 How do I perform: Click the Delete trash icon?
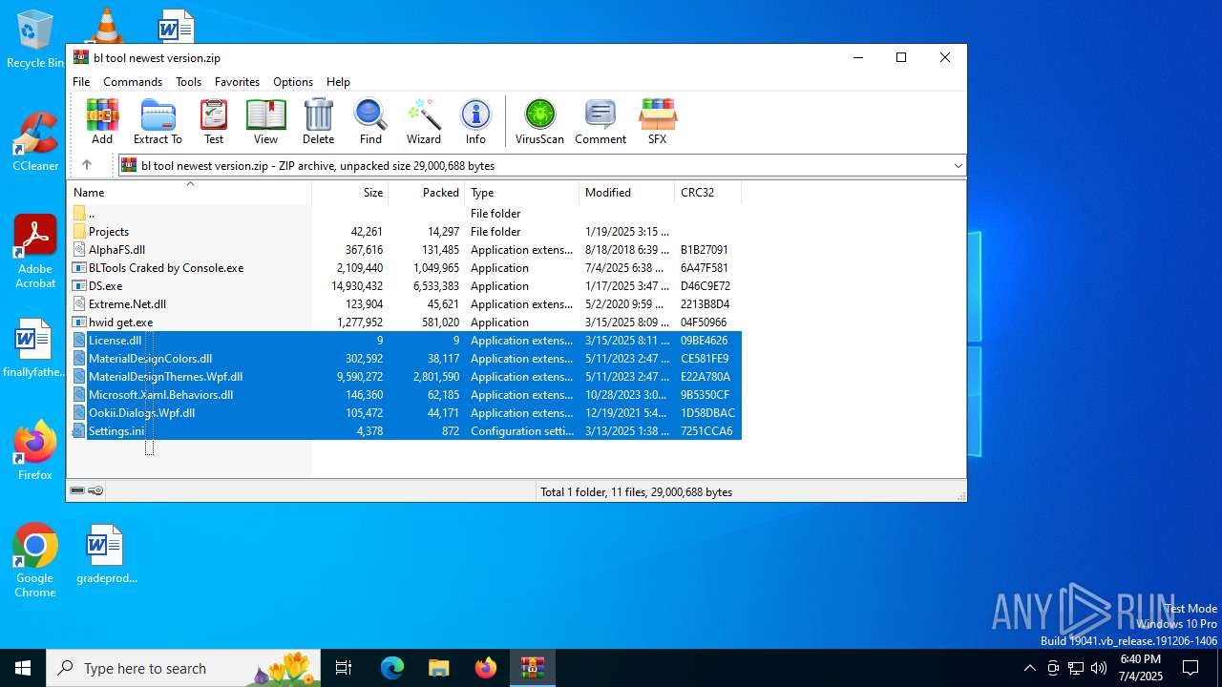tap(318, 122)
